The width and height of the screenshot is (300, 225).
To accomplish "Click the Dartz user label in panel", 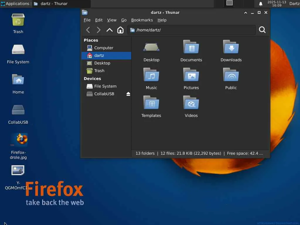I will 294,4.
